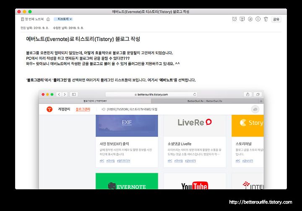Viewport: 302px width, 211px height.
Task: Toggle Safari sidebar icon
Action: tap(74, 94)
